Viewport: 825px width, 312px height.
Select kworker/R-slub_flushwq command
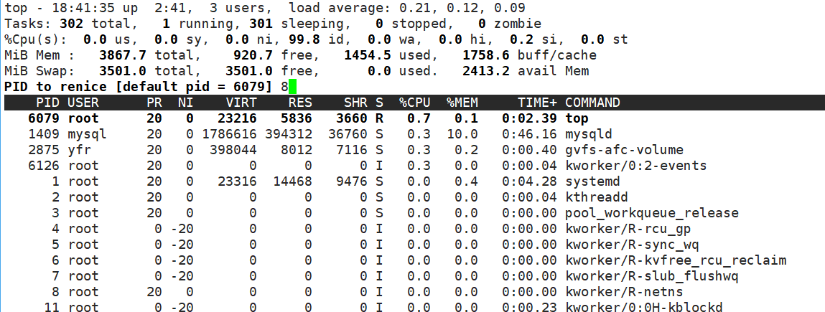(651, 276)
